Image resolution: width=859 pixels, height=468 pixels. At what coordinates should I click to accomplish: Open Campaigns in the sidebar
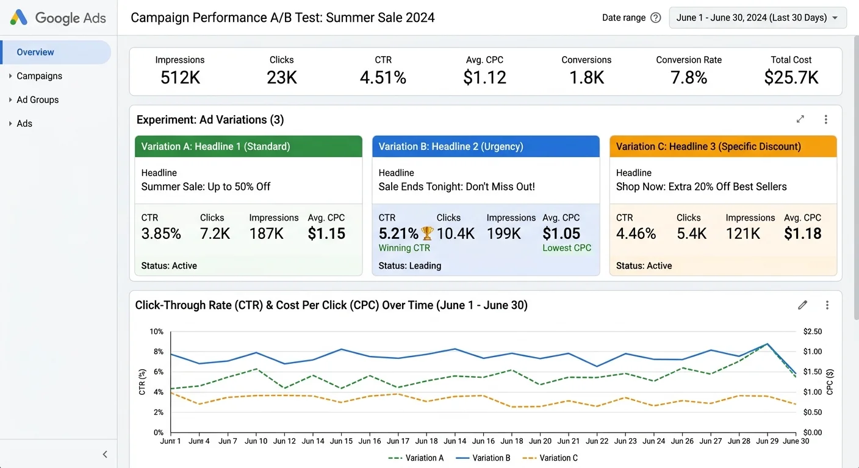(39, 76)
